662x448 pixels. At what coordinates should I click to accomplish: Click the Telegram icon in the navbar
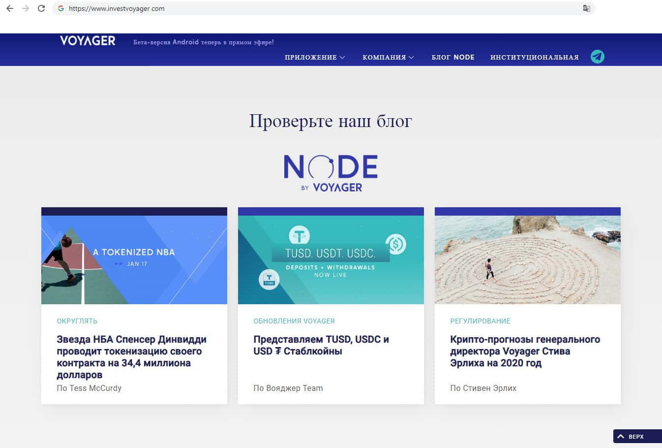(597, 57)
